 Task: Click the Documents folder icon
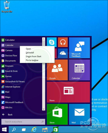pos(3,61)
